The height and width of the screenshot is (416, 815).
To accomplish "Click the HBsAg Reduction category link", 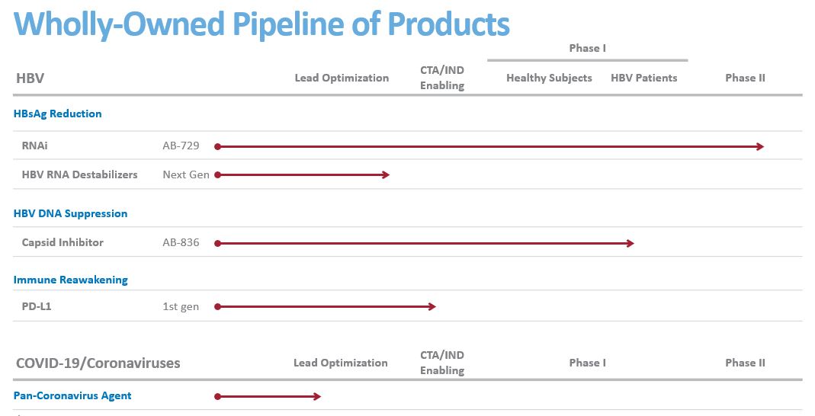I will pos(57,114).
